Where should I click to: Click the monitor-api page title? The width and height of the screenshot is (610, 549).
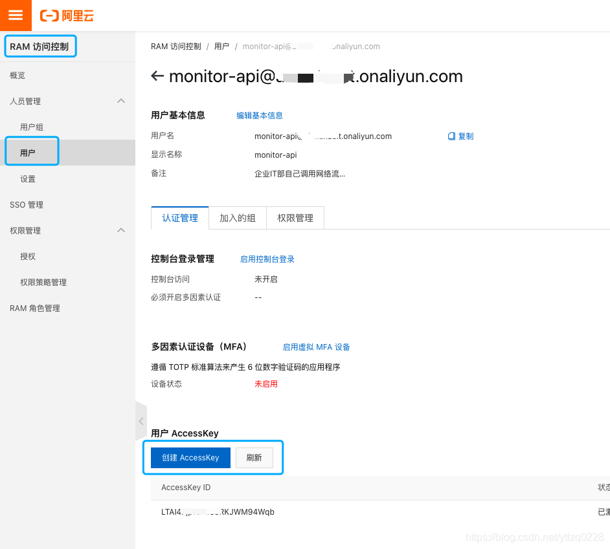tap(316, 76)
